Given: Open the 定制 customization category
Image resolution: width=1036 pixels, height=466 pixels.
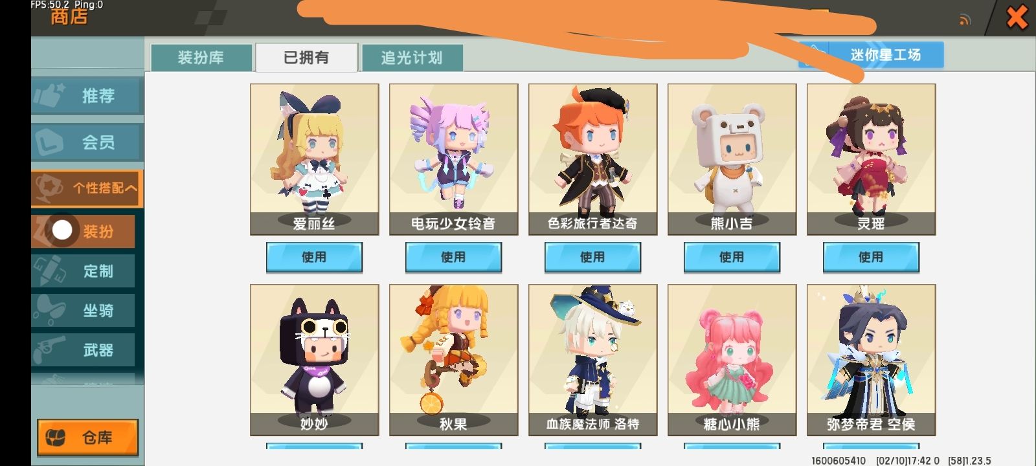Looking at the screenshot, I should pos(83,271).
